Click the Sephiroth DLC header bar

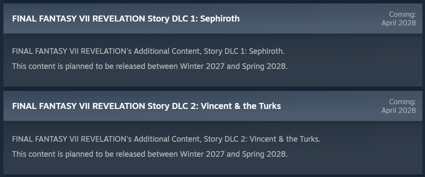(213, 19)
